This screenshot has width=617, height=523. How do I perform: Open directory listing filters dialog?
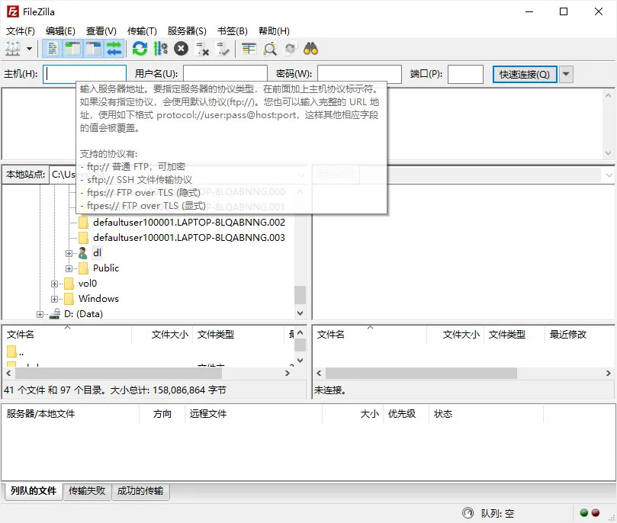click(249, 49)
